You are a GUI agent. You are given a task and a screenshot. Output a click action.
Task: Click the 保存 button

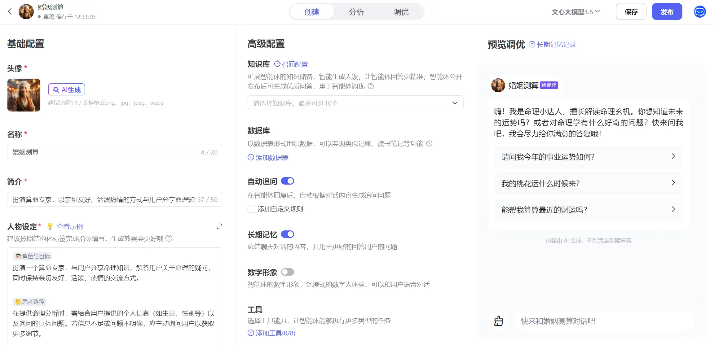[631, 12]
